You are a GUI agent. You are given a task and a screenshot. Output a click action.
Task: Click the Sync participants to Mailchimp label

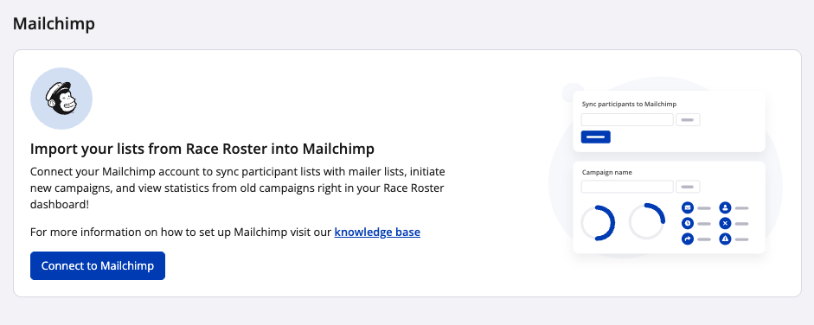629,104
